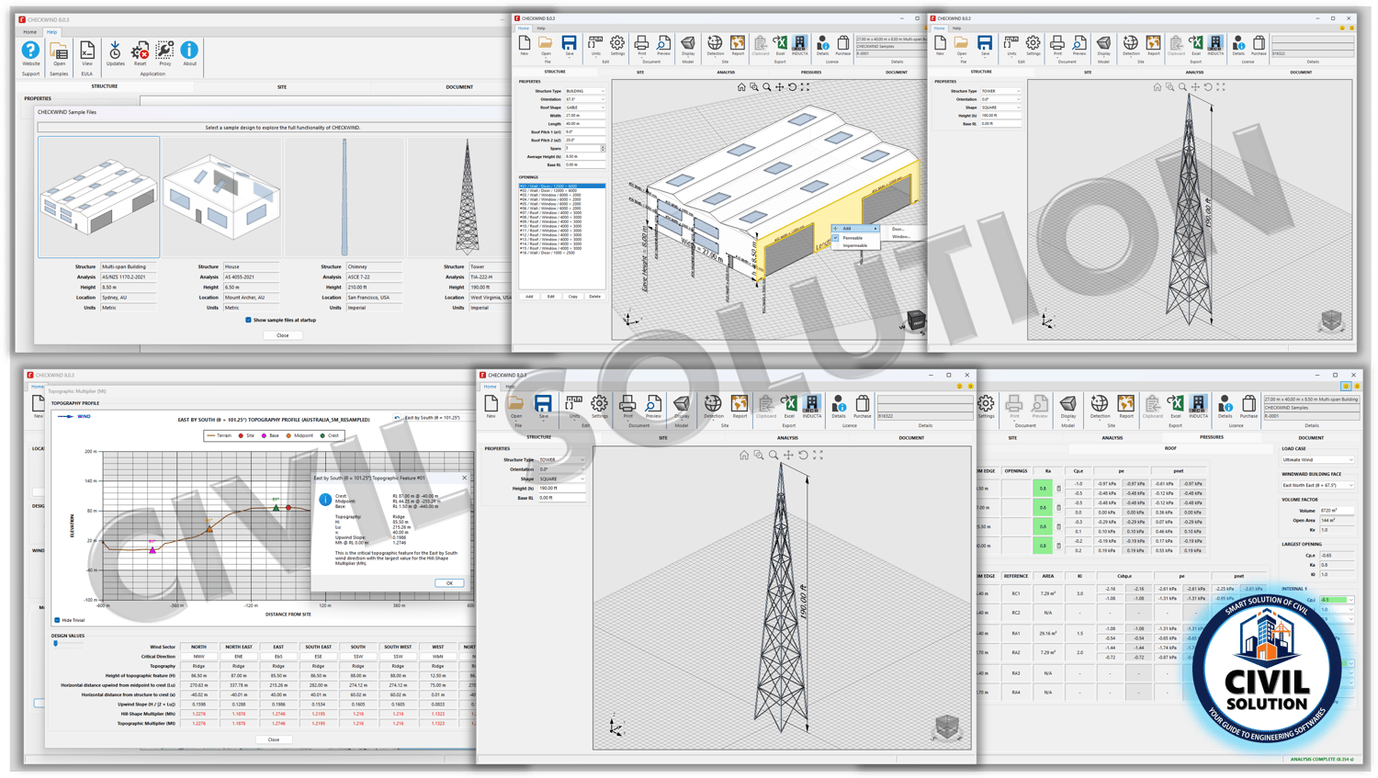Click New file icon in the building window
Viewport: 1378px width, 778px height.
525,45
